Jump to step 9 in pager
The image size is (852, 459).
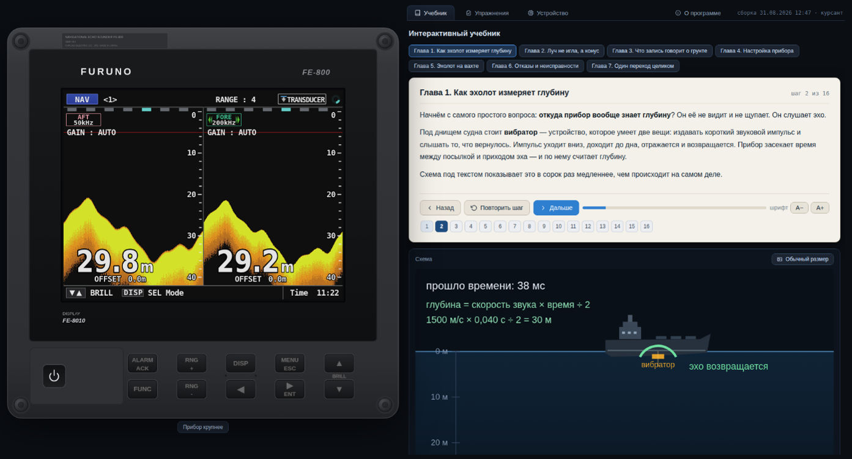[x=544, y=226]
